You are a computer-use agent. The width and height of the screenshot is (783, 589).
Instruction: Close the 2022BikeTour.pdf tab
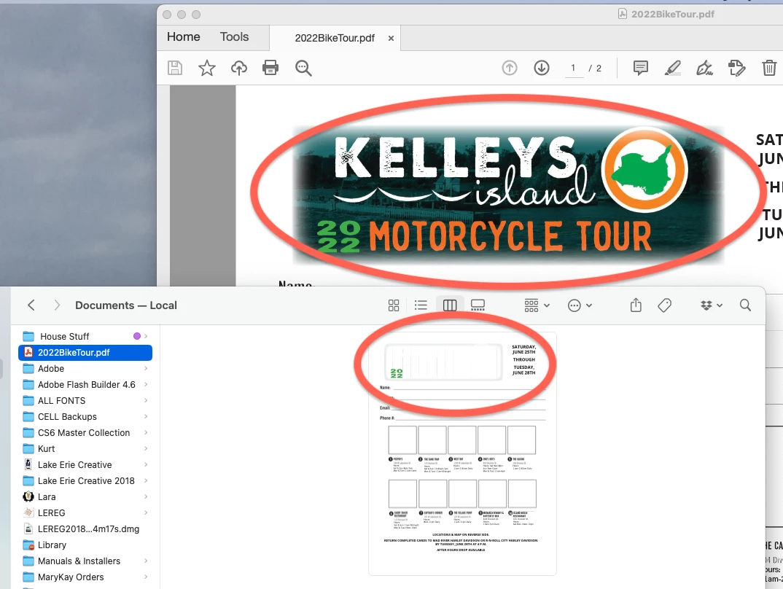[x=391, y=38]
